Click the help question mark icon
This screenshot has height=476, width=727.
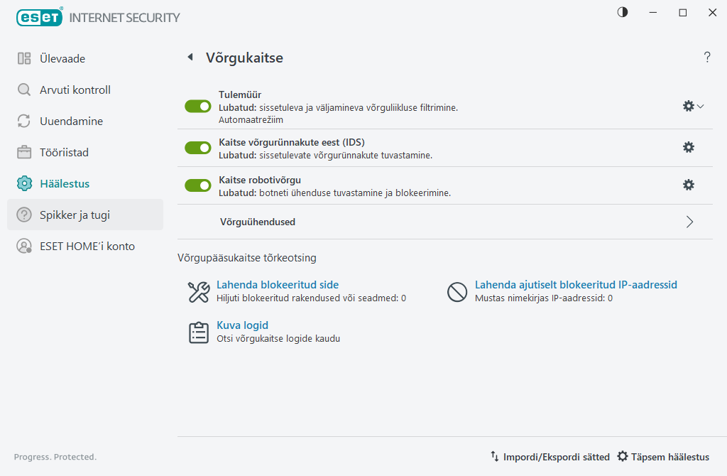707,57
